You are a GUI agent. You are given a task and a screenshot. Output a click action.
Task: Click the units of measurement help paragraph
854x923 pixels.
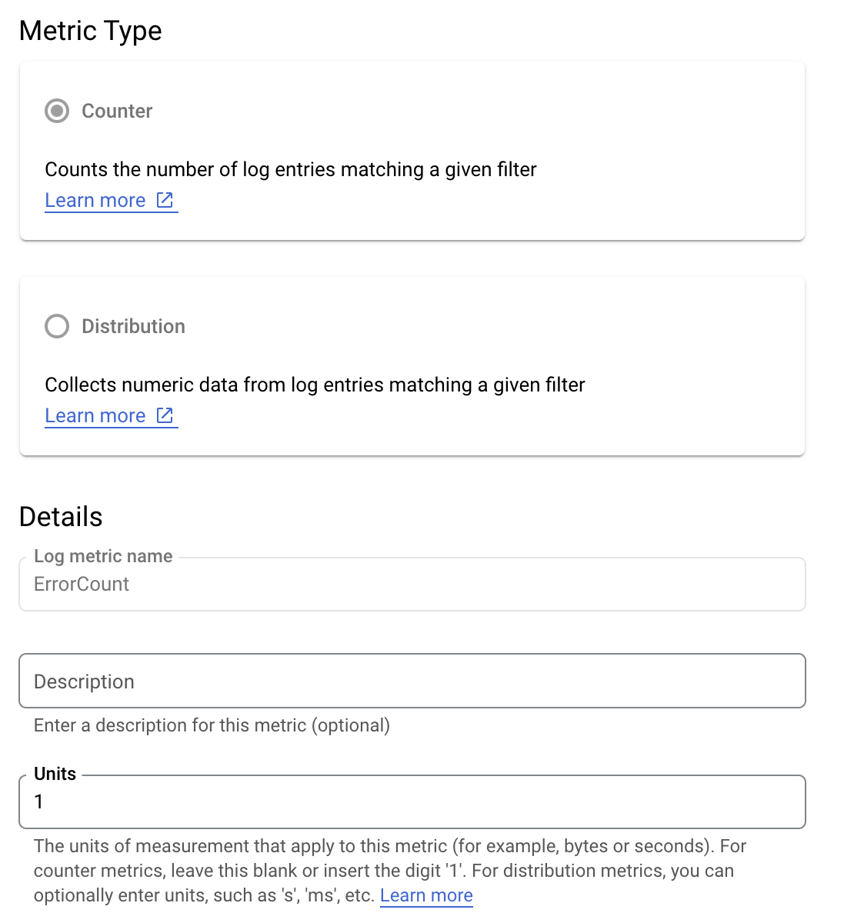(x=385, y=871)
